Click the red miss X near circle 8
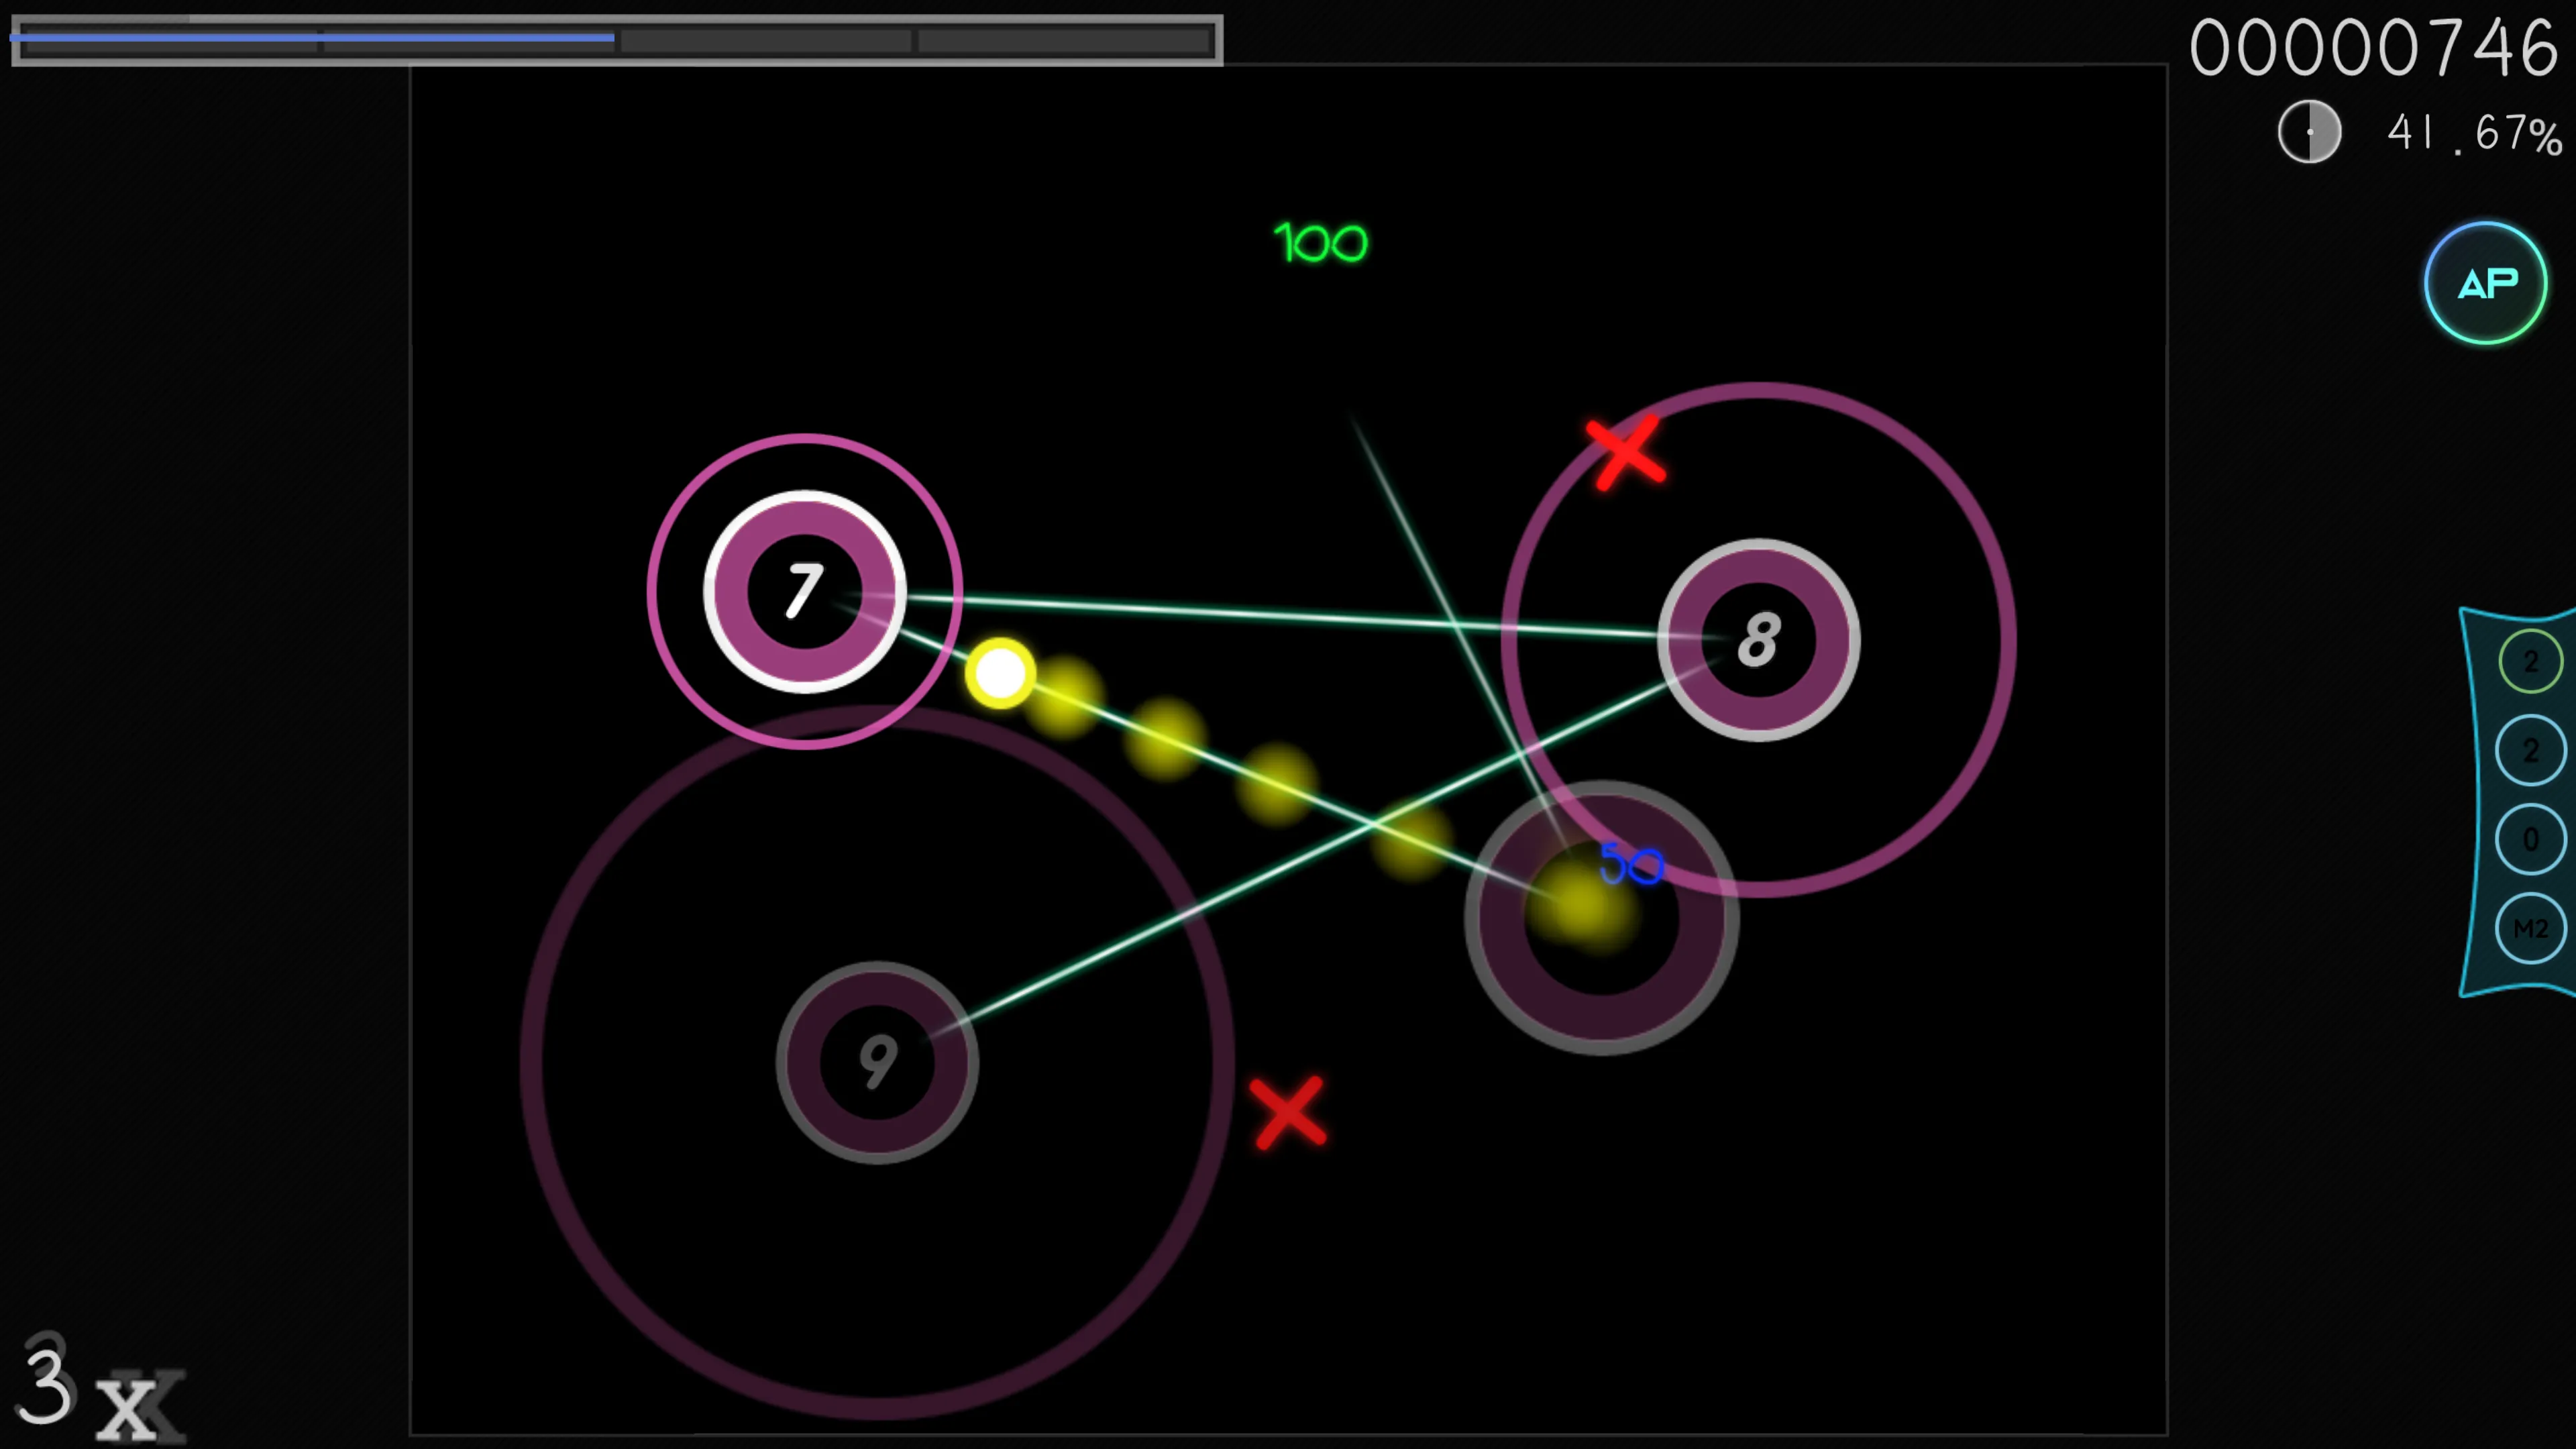 (x=1625, y=453)
